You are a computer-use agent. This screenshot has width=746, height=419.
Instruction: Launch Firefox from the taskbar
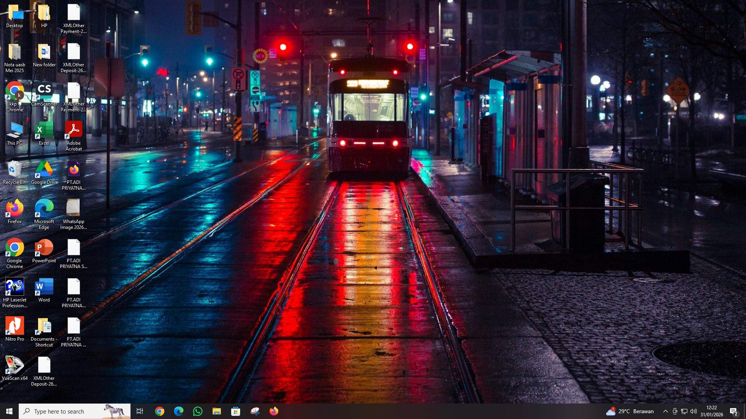point(274,411)
